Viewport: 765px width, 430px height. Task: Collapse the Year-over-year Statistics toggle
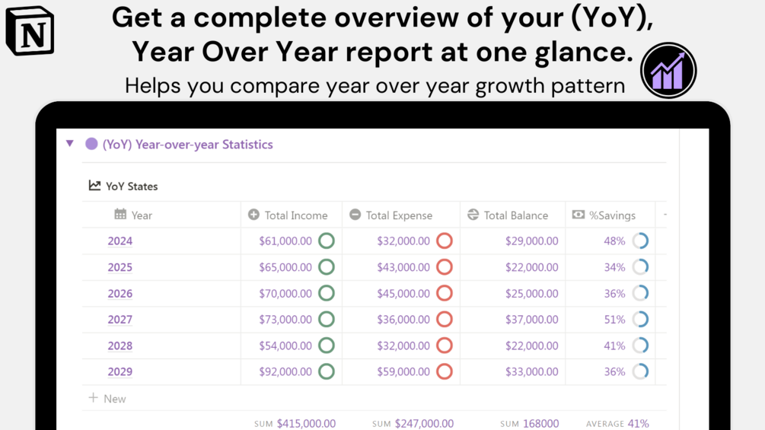(x=70, y=144)
